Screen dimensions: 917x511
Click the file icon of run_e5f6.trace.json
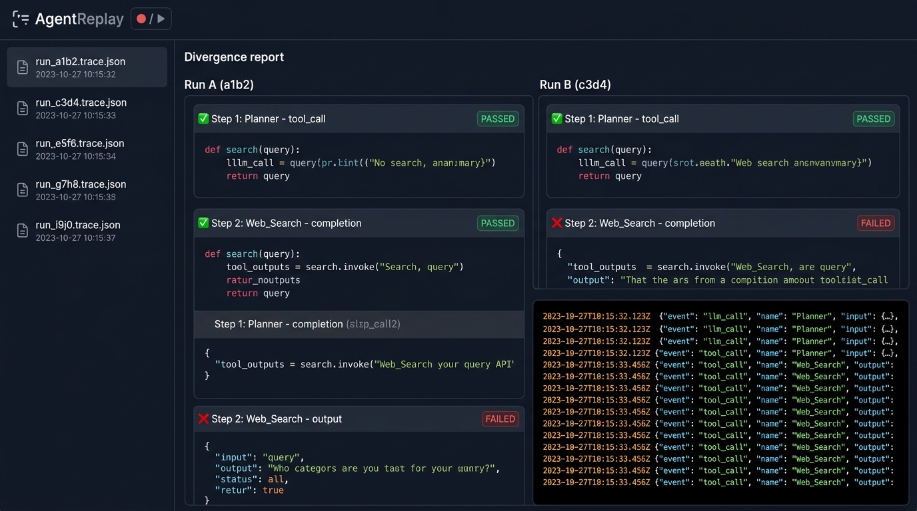pos(23,149)
